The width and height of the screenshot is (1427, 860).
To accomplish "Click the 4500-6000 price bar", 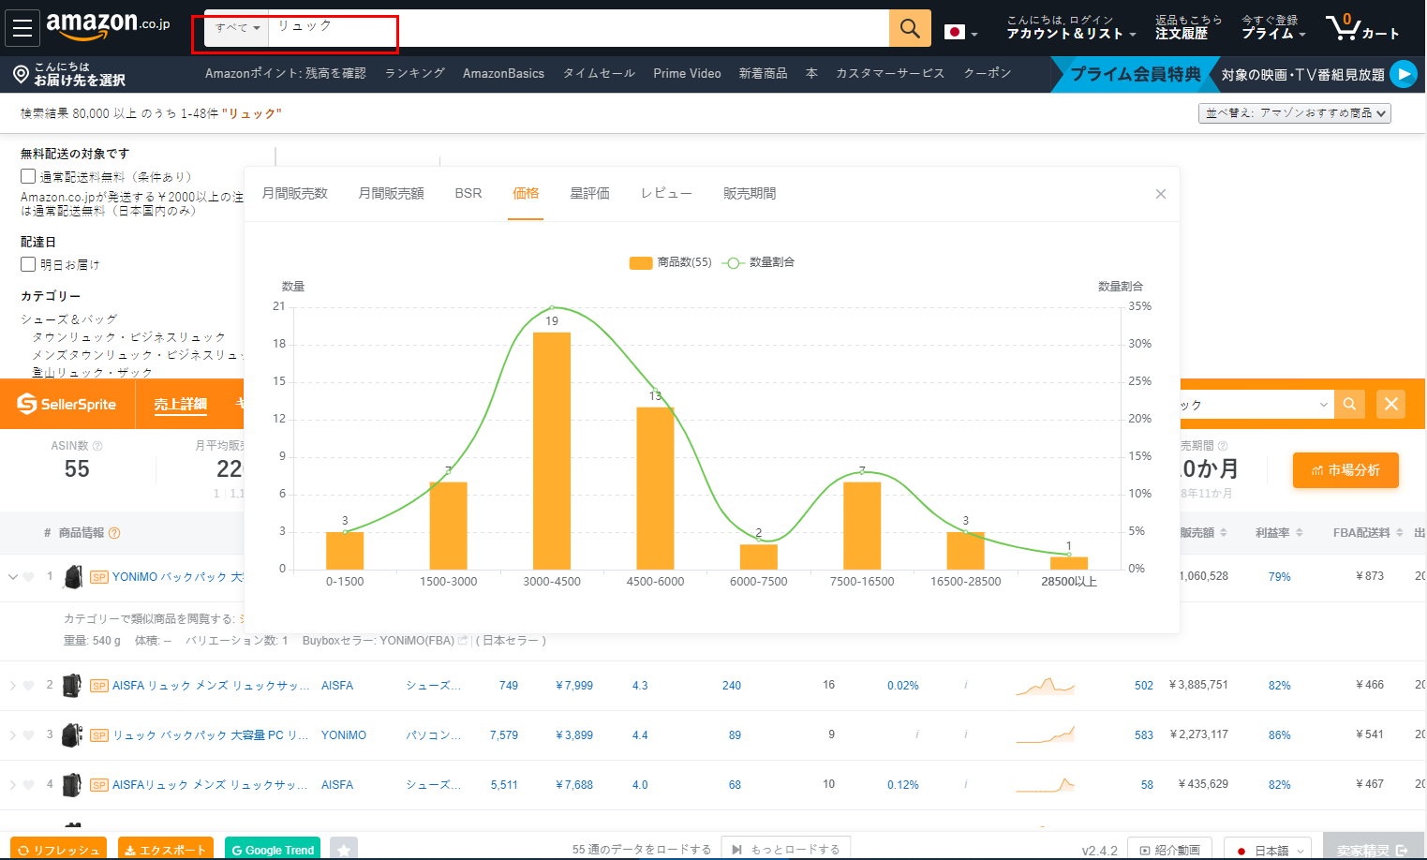I will point(655,488).
